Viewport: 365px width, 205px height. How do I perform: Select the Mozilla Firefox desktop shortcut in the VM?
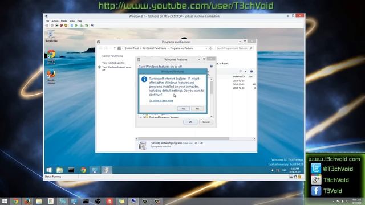click(x=51, y=77)
